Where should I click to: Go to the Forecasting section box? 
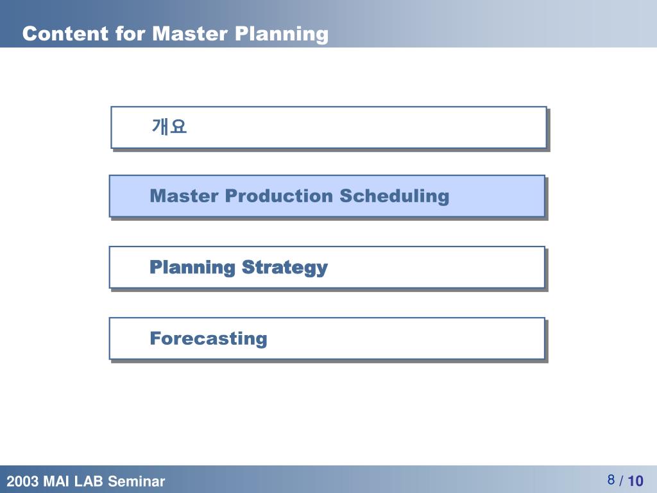(x=327, y=339)
